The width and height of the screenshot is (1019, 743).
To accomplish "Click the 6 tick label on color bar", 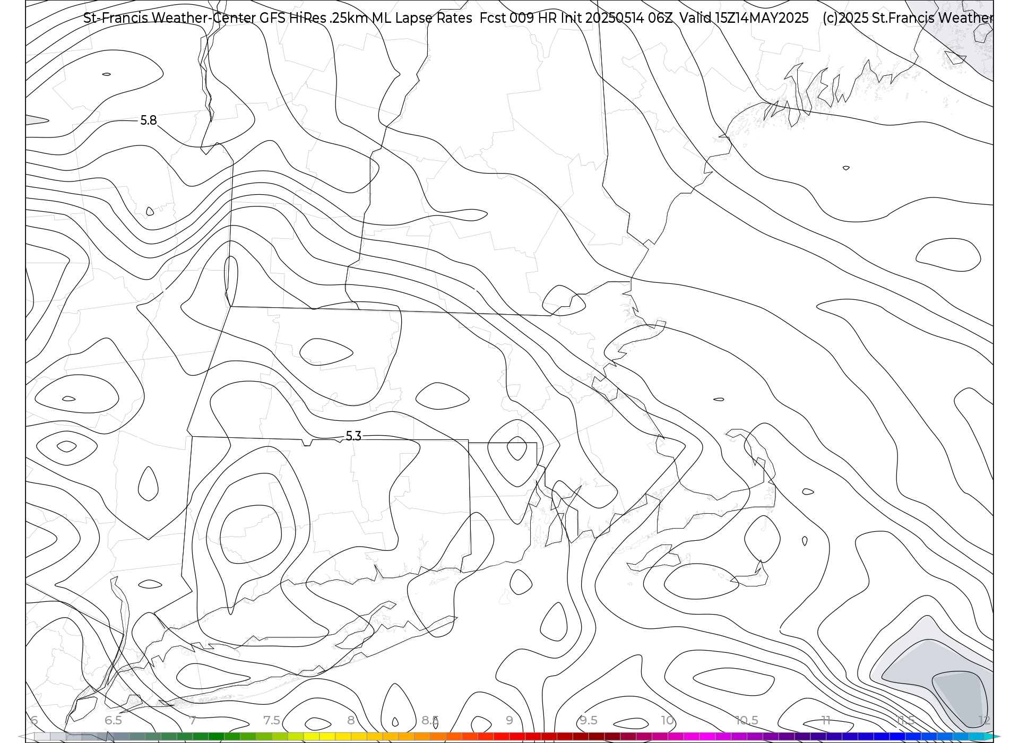I will (34, 720).
